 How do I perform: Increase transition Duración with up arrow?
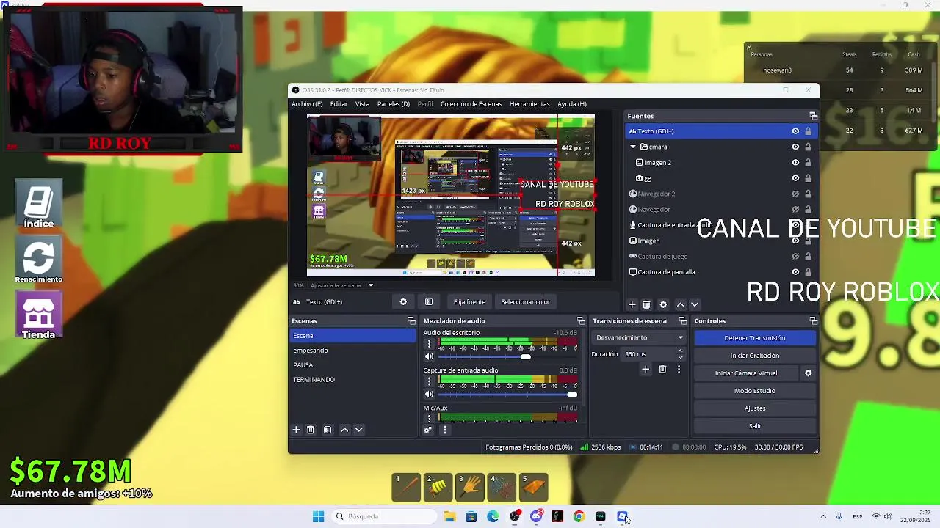tap(680, 351)
